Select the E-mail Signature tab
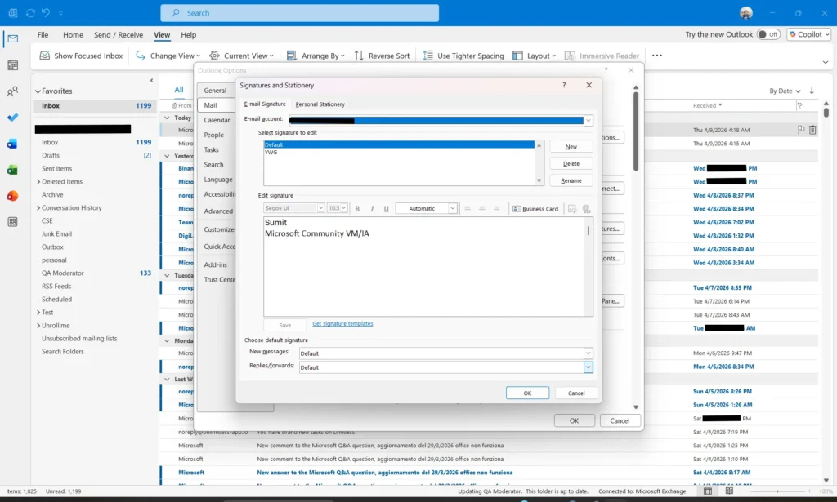Viewport: 837px width, 502px height. point(265,104)
